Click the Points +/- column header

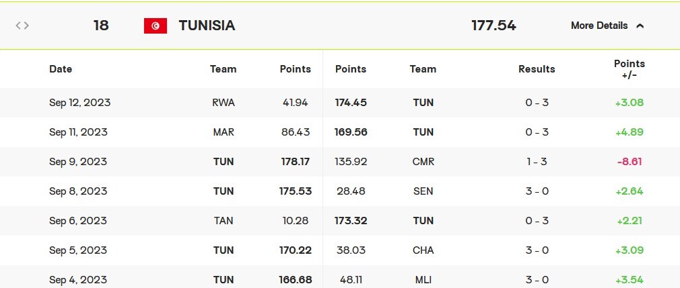click(x=630, y=69)
